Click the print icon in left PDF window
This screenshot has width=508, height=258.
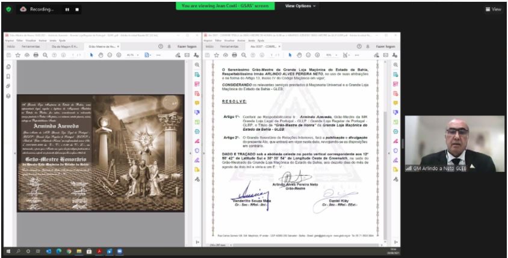point(36,55)
